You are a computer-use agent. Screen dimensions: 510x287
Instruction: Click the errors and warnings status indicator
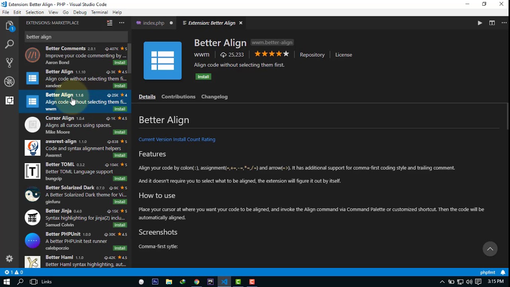(14, 273)
